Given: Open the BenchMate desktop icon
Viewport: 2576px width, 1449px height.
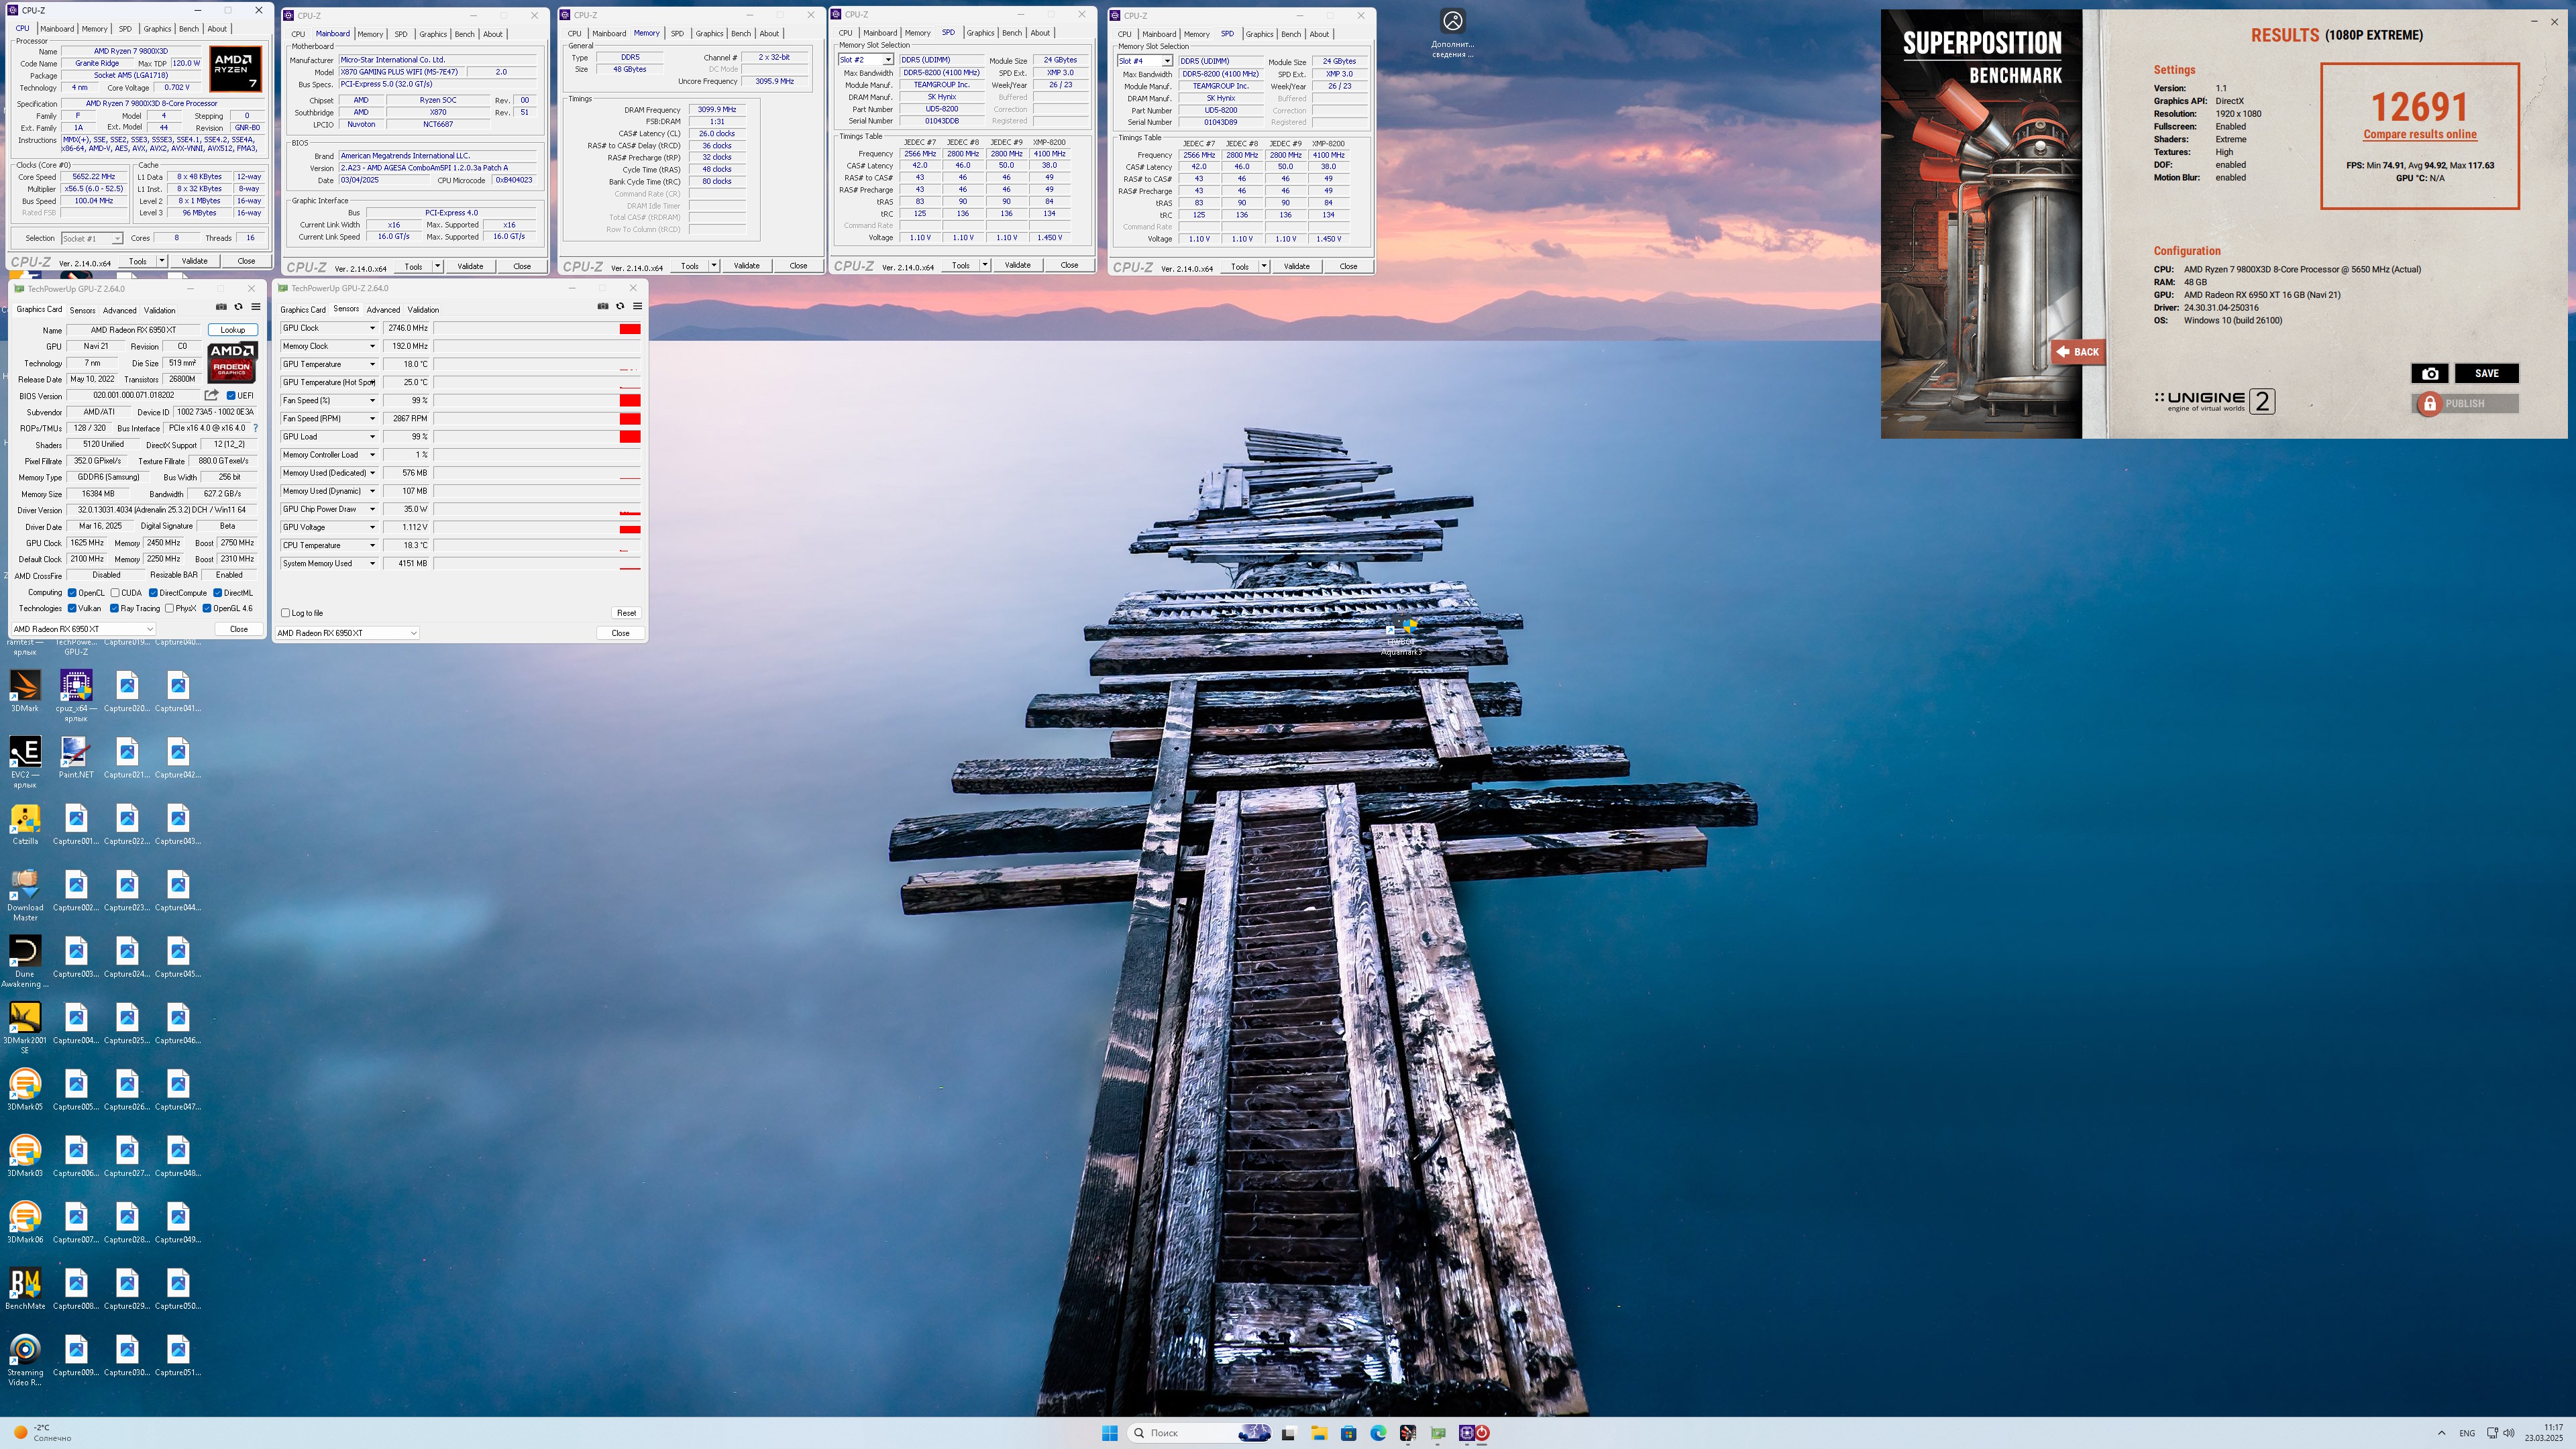Looking at the screenshot, I should pyautogui.click(x=25, y=1289).
